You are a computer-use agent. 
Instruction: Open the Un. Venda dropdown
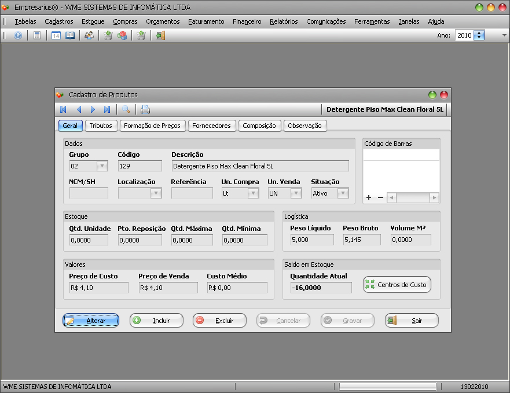(x=296, y=193)
